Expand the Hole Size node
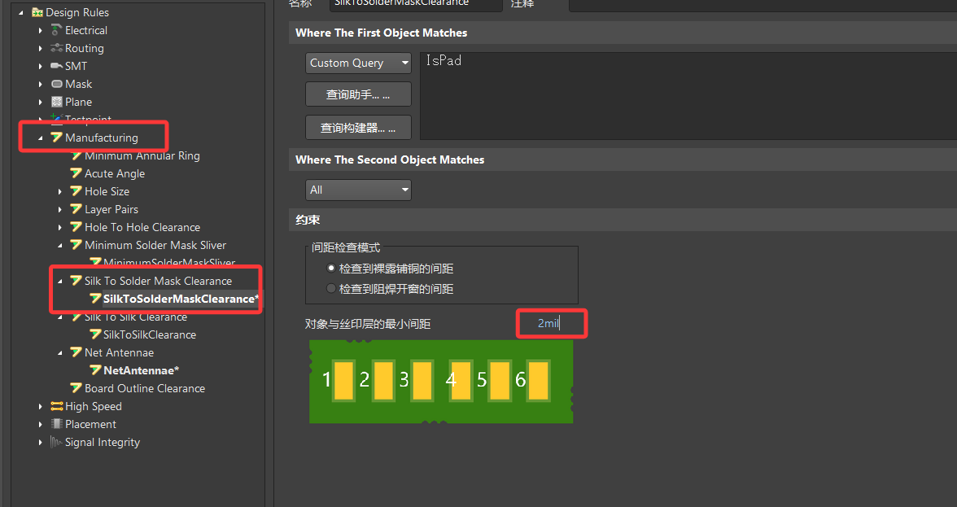 pyautogui.click(x=60, y=191)
